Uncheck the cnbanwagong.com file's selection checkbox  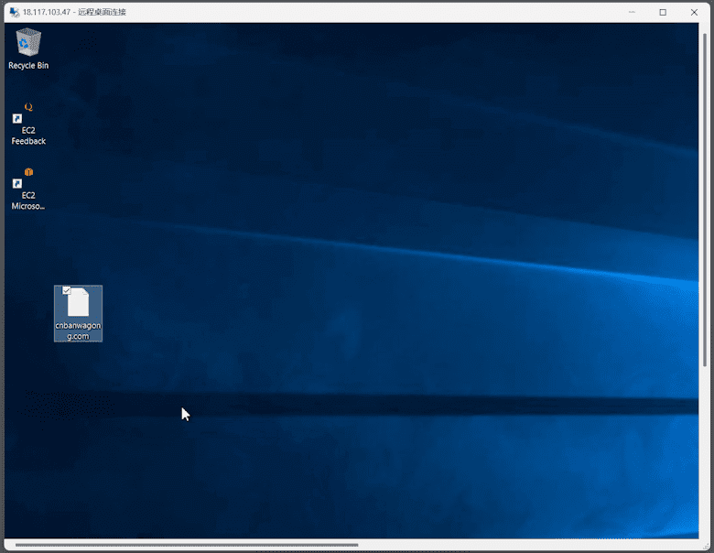pyautogui.click(x=67, y=290)
